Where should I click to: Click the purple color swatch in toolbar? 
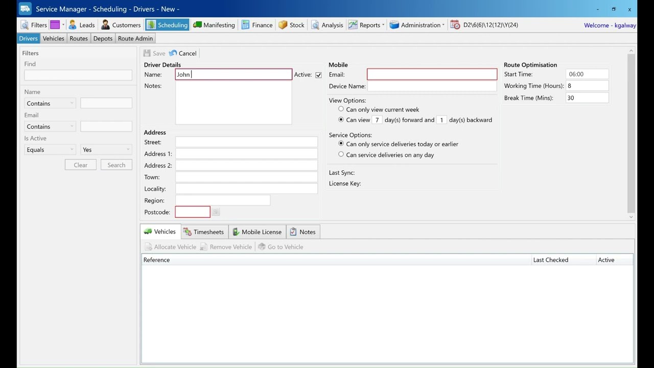pyautogui.click(x=55, y=25)
